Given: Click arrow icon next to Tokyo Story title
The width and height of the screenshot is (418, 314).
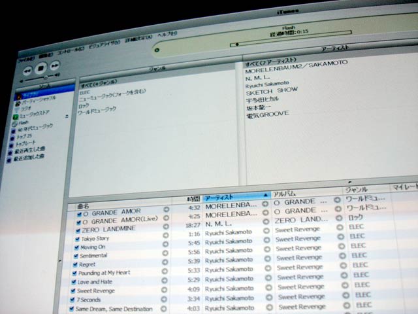Looking at the screenshot, I should 165,239.
